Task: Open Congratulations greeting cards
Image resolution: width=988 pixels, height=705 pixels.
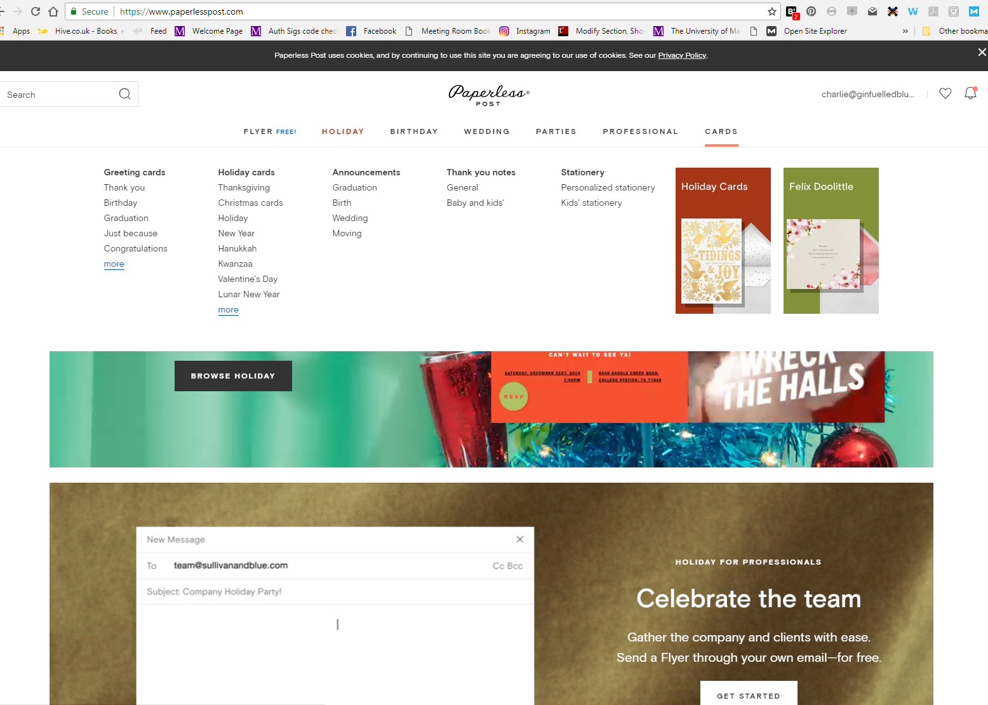Action: click(136, 248)
